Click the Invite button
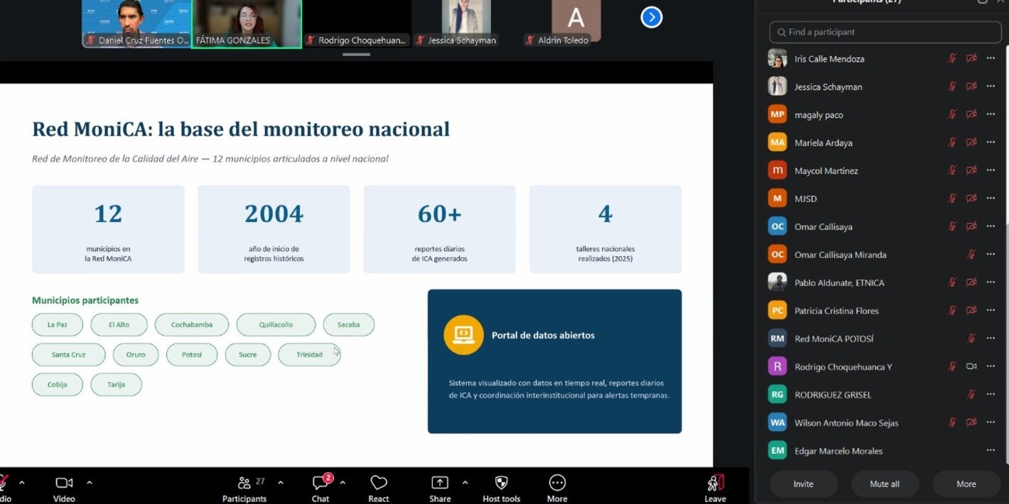 pos(804,484)
